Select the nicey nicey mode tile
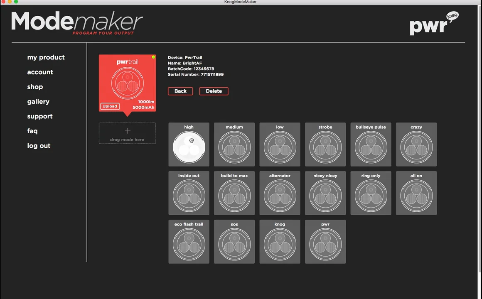The width and height of the screenshot is (482, 299). coord(325,193)
